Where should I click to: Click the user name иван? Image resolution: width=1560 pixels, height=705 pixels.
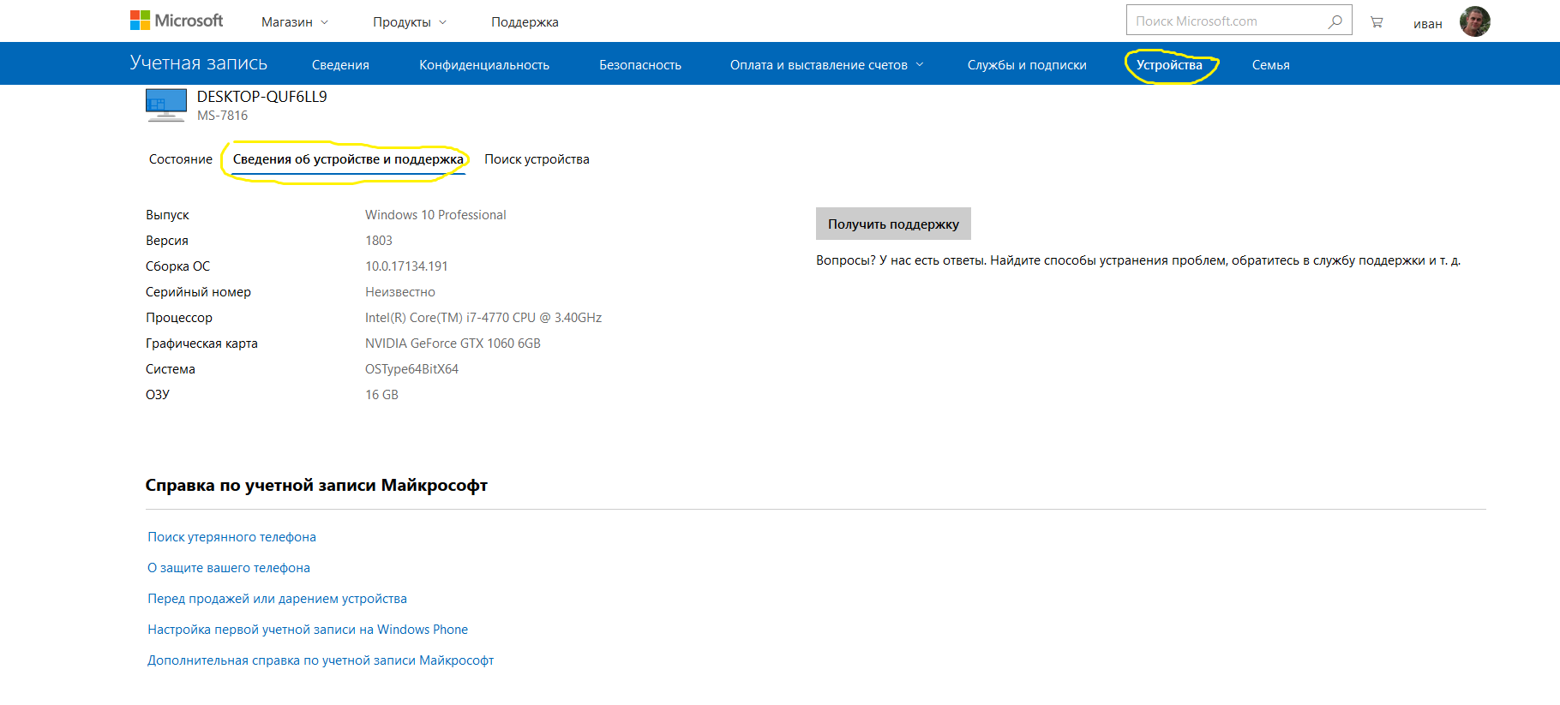[x=1428, y=24]
